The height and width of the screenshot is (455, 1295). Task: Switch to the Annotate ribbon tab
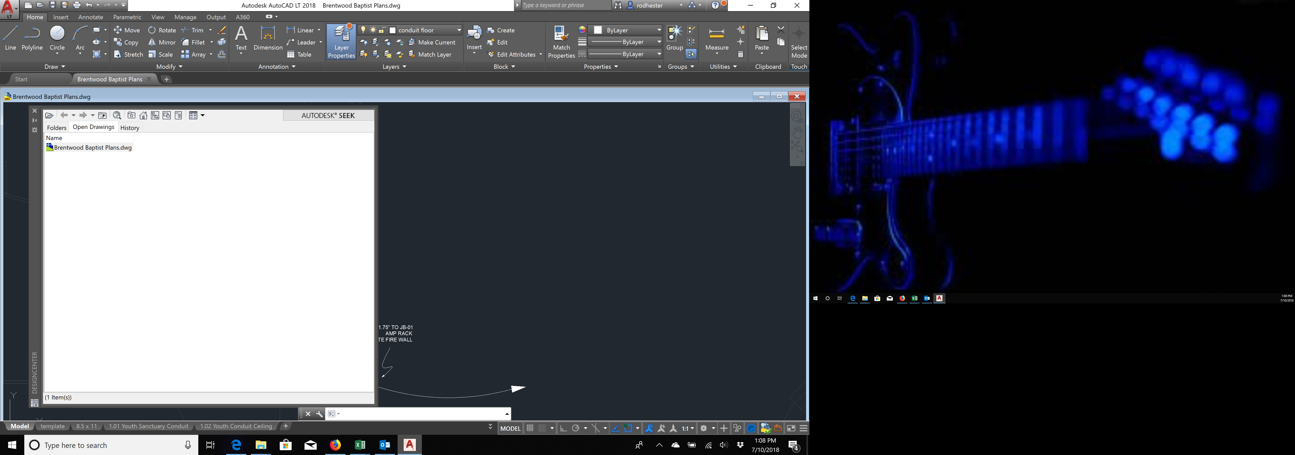tap(91, 17)
